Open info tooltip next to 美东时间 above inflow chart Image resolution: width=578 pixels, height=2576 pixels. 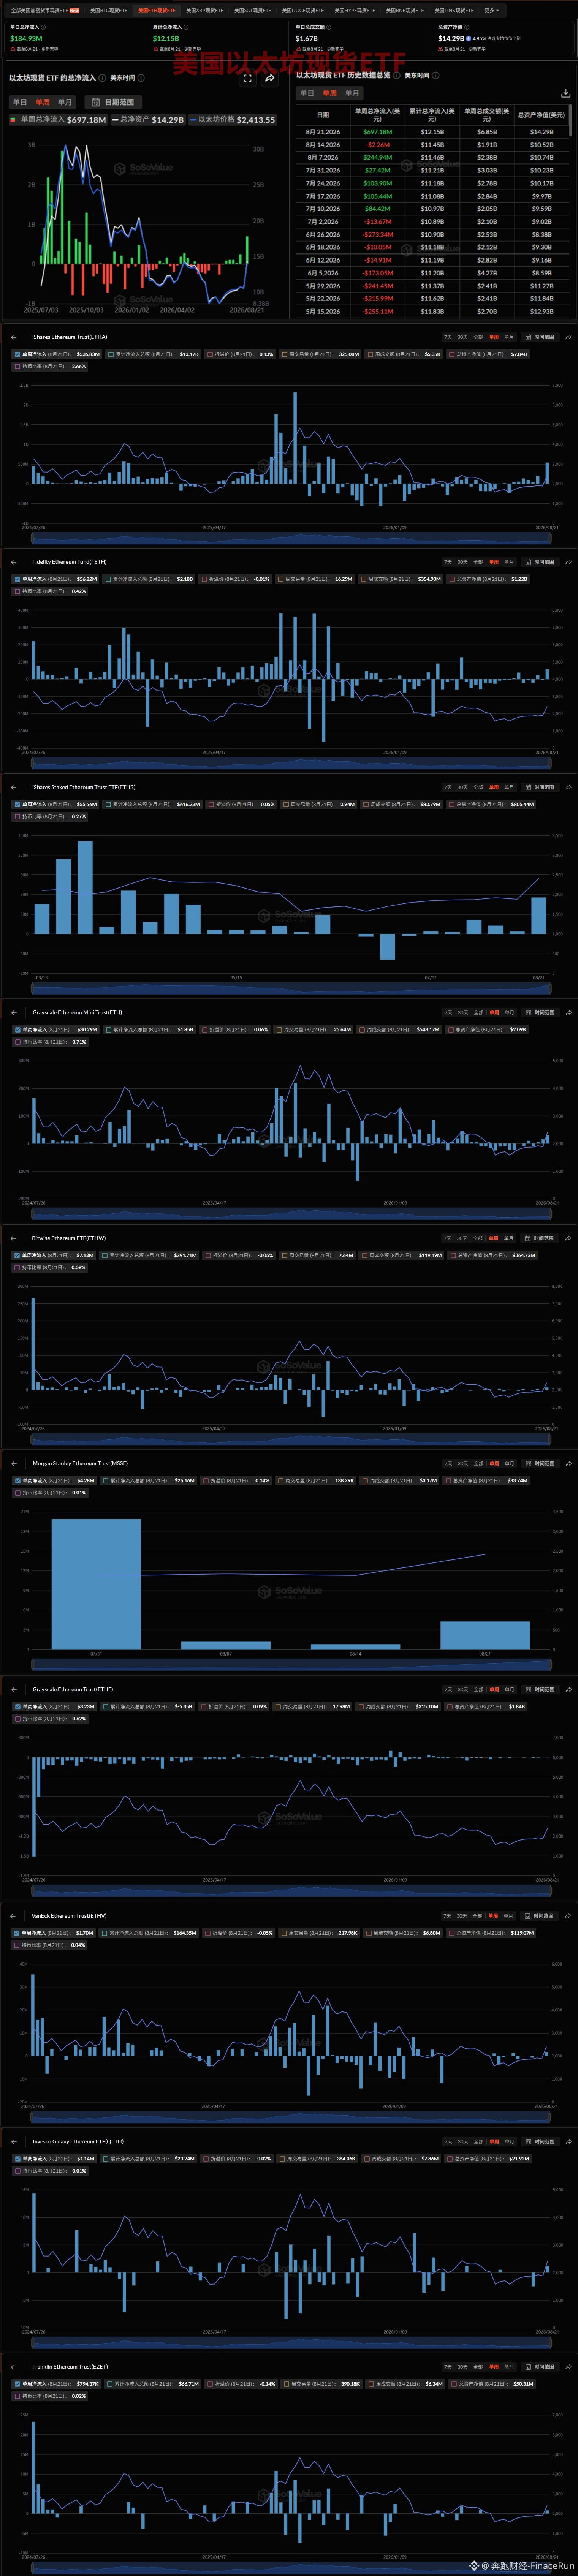tap(141, 78)
